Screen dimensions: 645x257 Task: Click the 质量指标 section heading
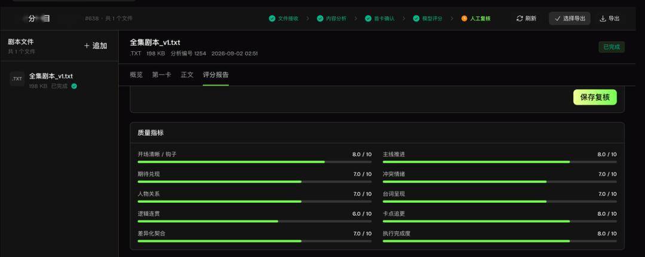click(x=150, y=132)
